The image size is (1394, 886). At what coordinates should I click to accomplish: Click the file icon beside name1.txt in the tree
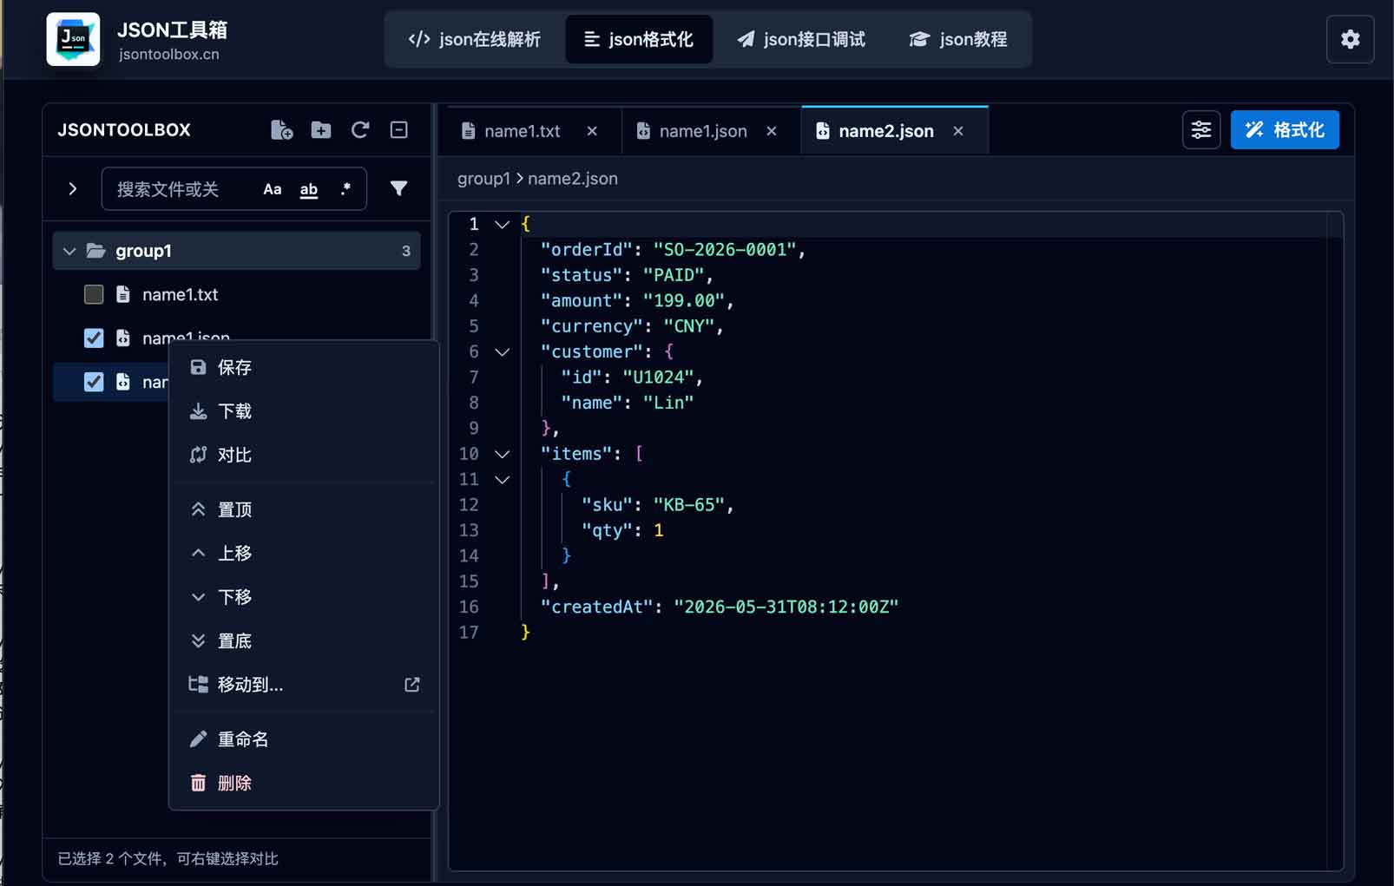coord(123,294)
